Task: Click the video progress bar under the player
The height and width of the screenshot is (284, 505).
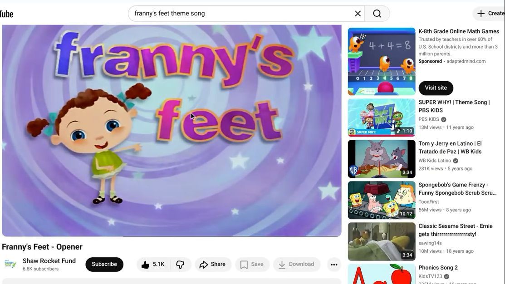Action: [x=172, y=236]
